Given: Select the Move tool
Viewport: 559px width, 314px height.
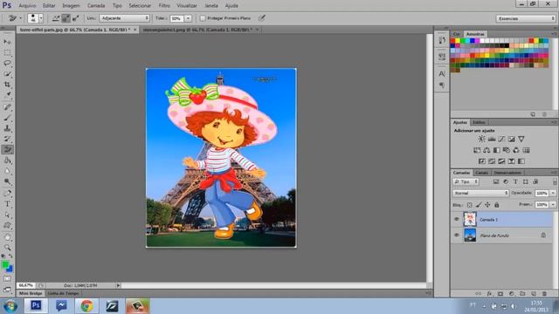Looking at the screenshot, I should [7, 42].
